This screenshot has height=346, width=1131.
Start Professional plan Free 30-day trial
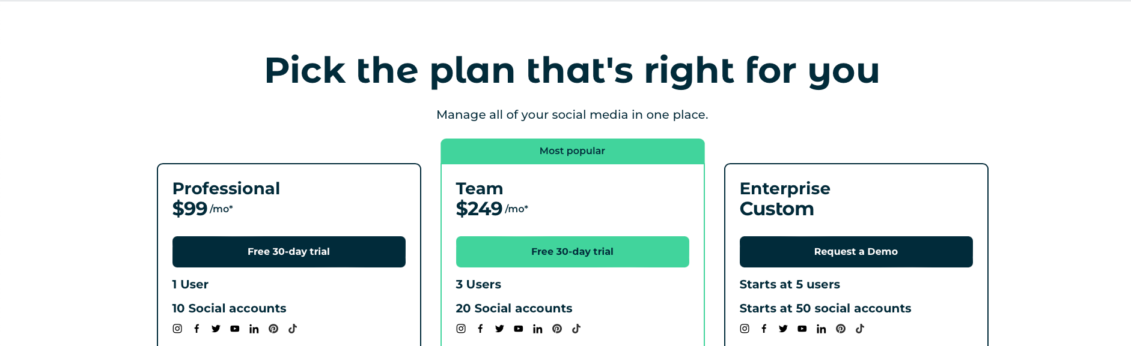[289, 252]
